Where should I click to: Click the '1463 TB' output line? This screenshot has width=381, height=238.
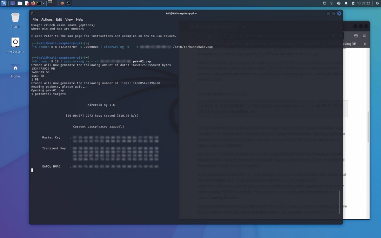pyautogui.click(x=37, y=76)
